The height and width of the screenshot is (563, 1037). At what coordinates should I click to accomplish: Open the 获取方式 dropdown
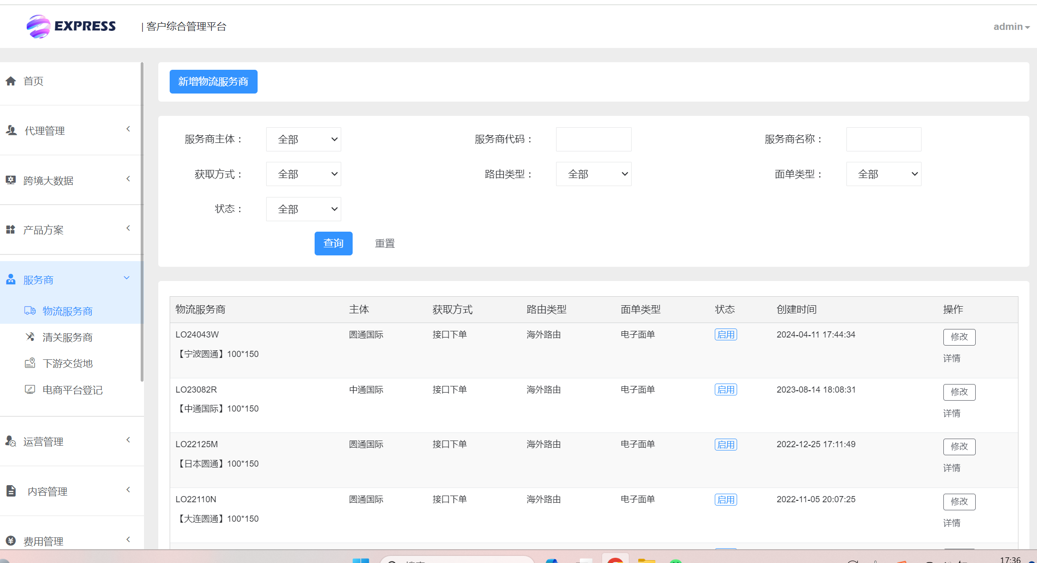(x=304, y=174)
